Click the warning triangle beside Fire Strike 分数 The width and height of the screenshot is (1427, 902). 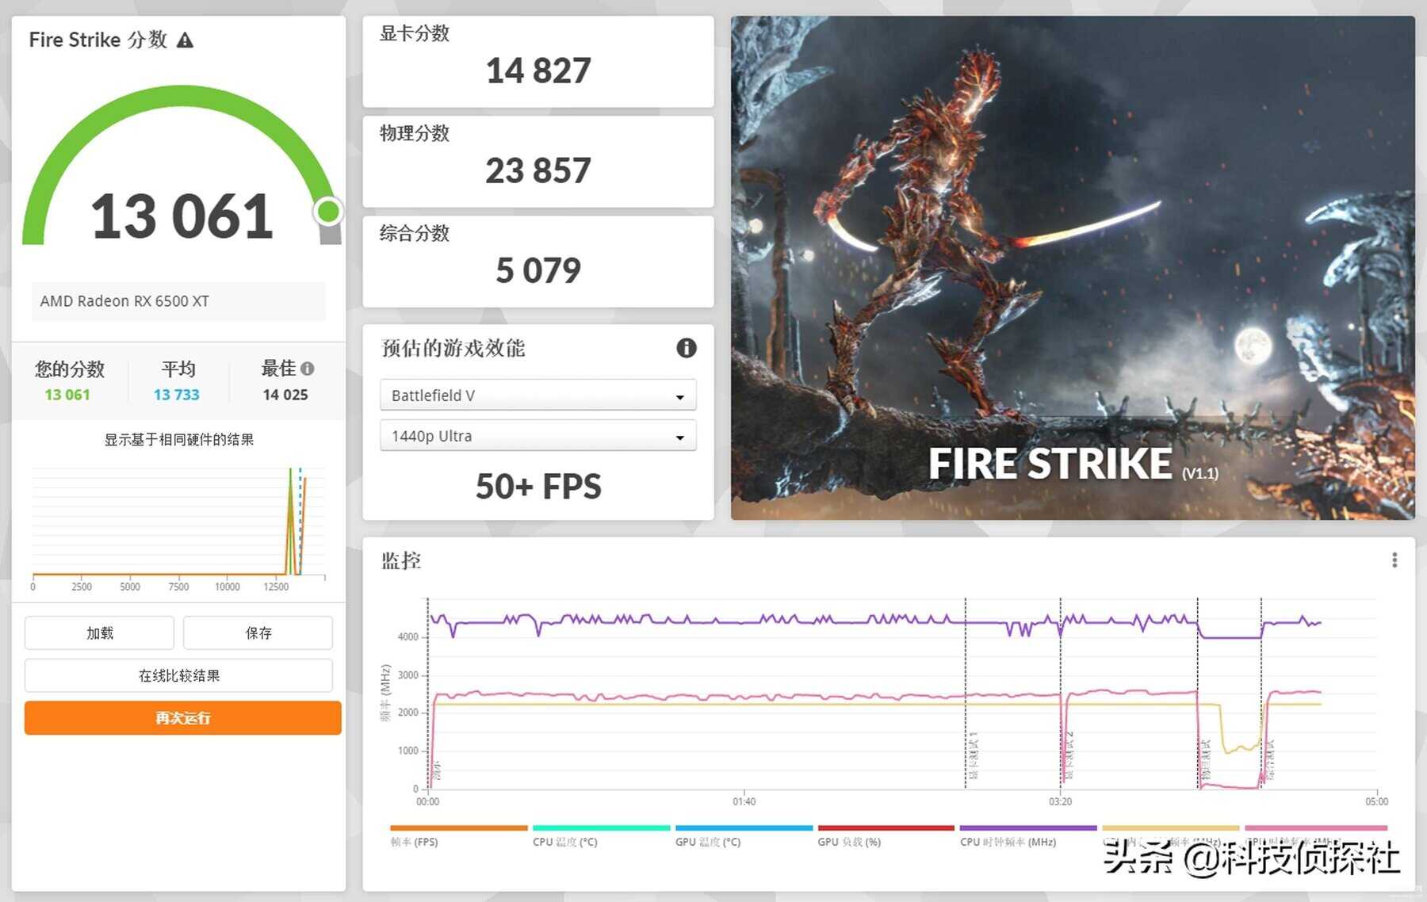point(185,40)
